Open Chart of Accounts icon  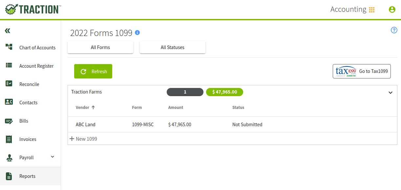pyautogui.click(x=9, y=47)
